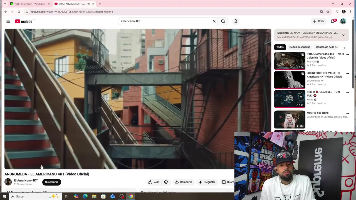
Task: Open options for LOS NEGROS DEL VALLE video
Action: [347, 74]
